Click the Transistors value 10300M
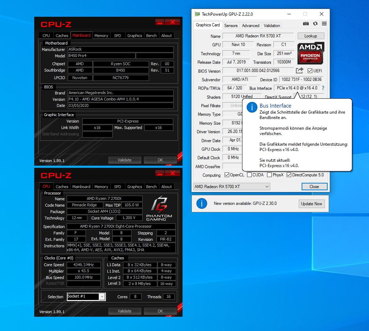Screen dimensions: 369x331 pos(284,62)
